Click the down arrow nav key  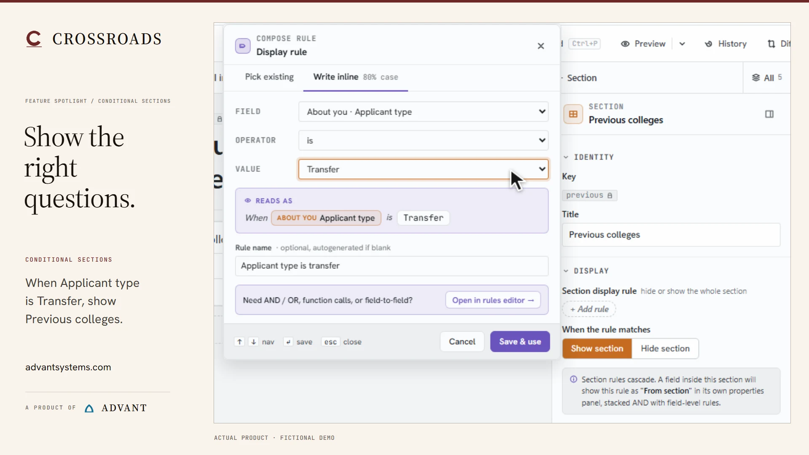[254, 342]
